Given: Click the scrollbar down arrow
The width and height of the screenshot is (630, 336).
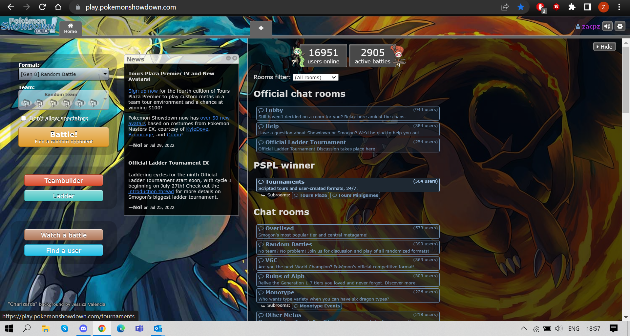Looking at the screenshot, I should click(x=626, y=317).
